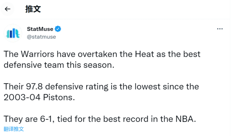Click the word Warriors in the tweet

[38, 54]
